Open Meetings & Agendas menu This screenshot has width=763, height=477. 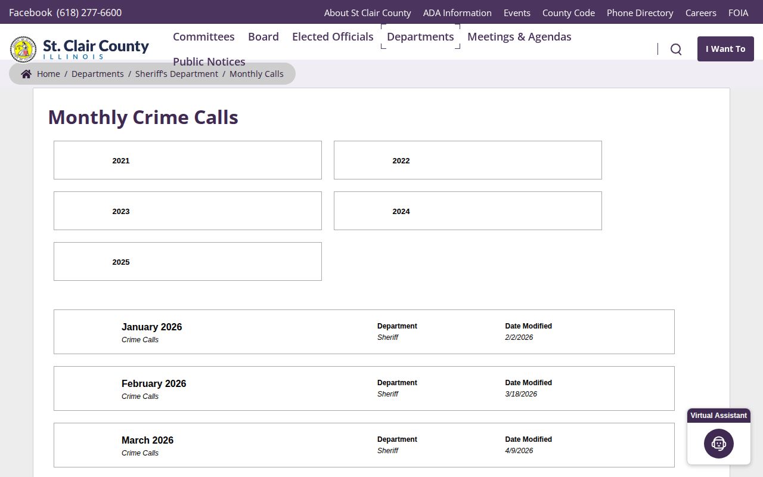(x=519, y=36)
